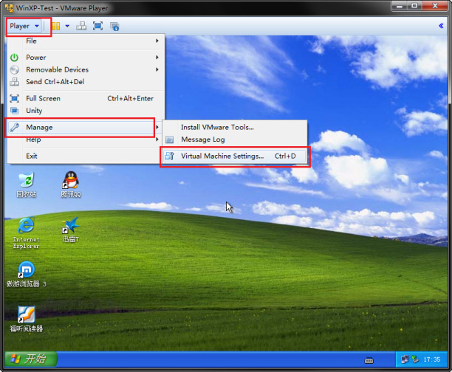Click the safely remove hardware tray icon
The height and width of the screenshot is (372, 452).
pos(415,359)
